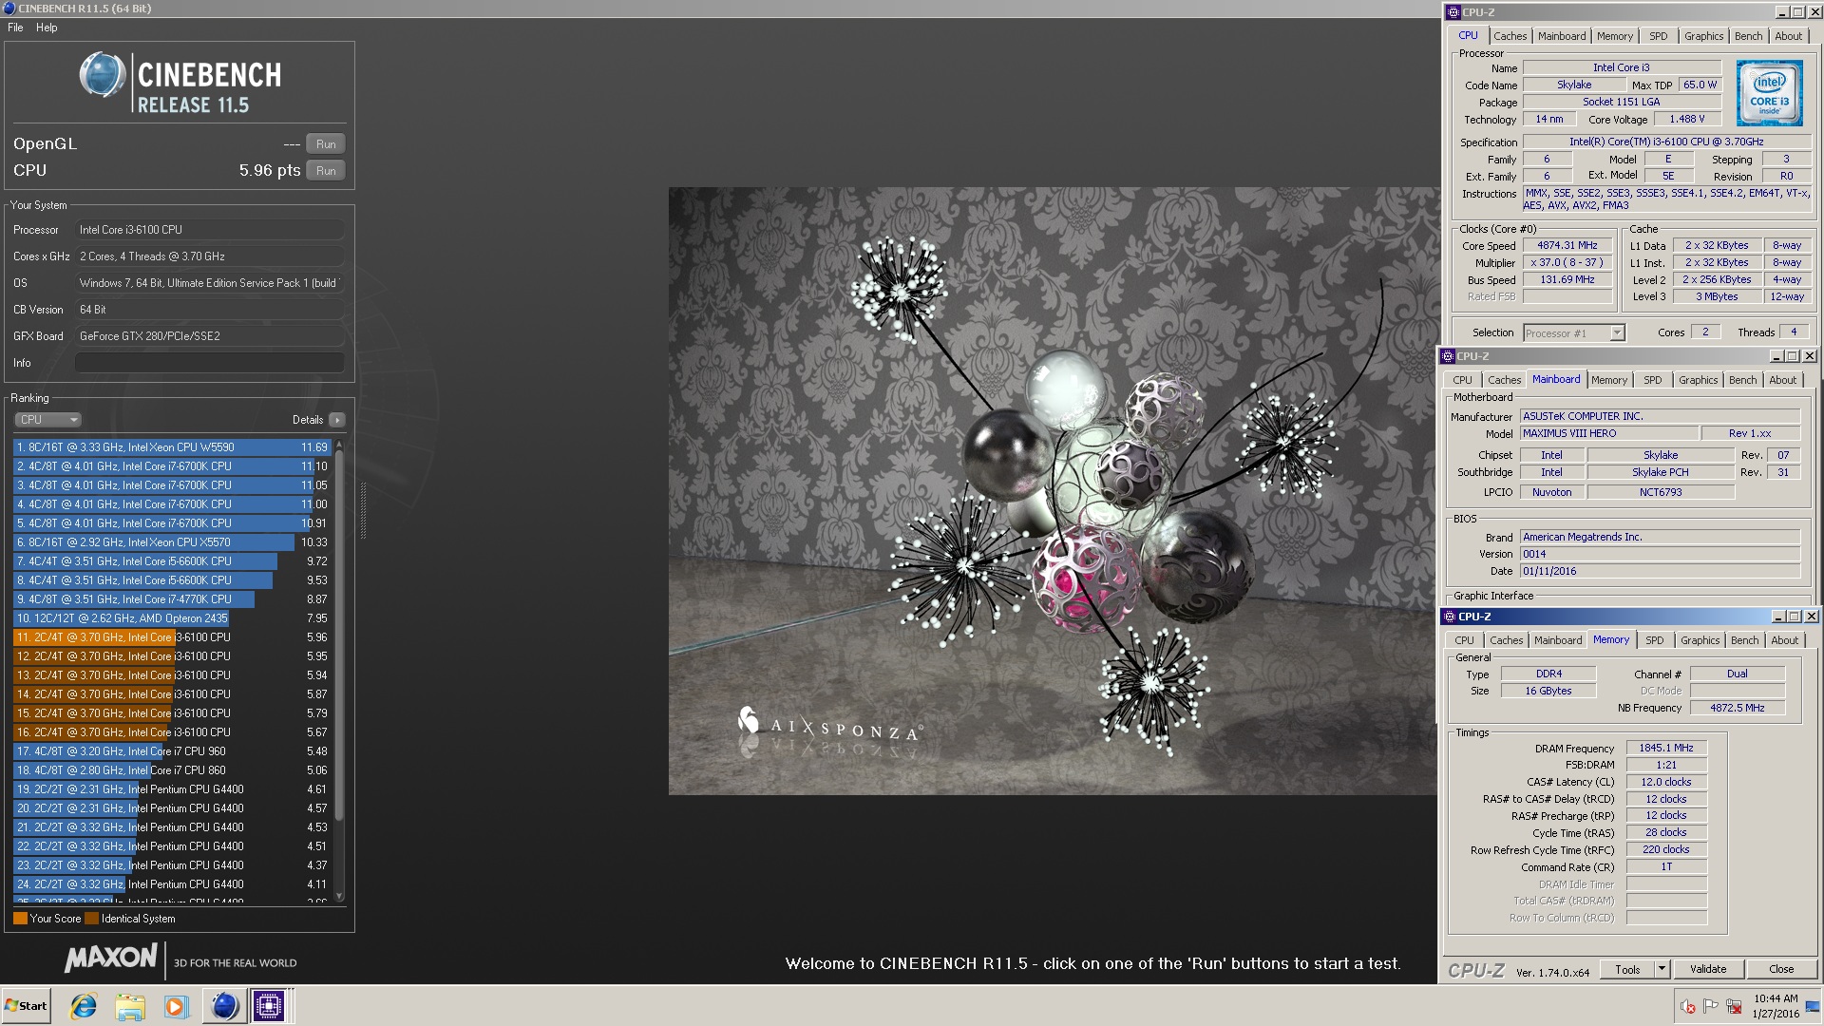1824x1026 pixels.
Task: Open Tools dropdown arrow in CPU-Z
Action: (1662, 970)
